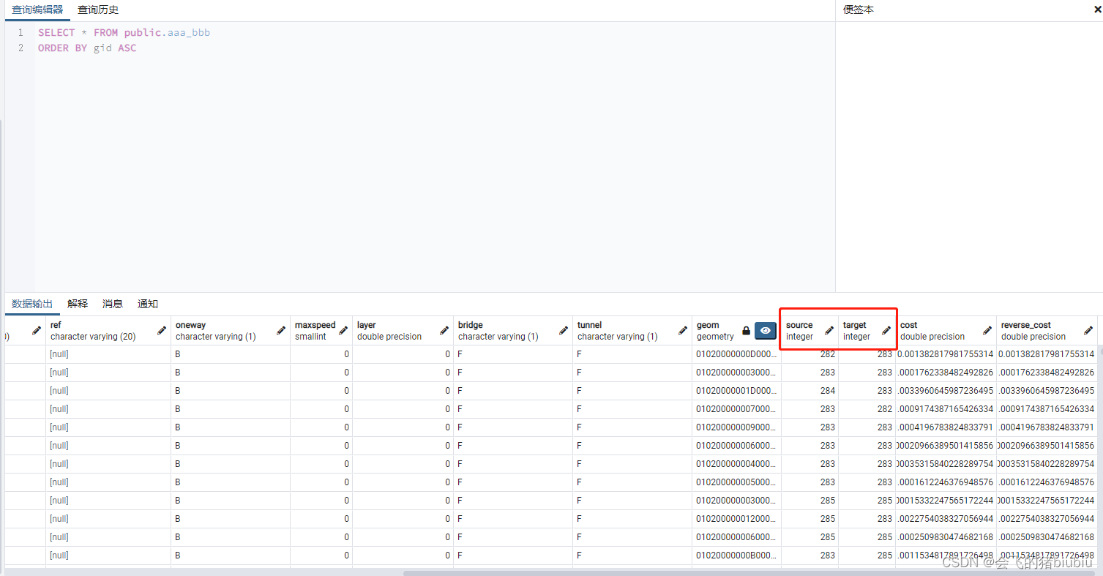Select the cost column header

pyautogui.click(x=946, y=331)
